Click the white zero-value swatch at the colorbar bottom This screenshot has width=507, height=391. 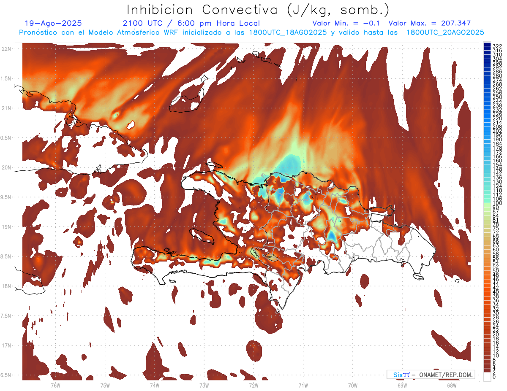coord(487,376)
